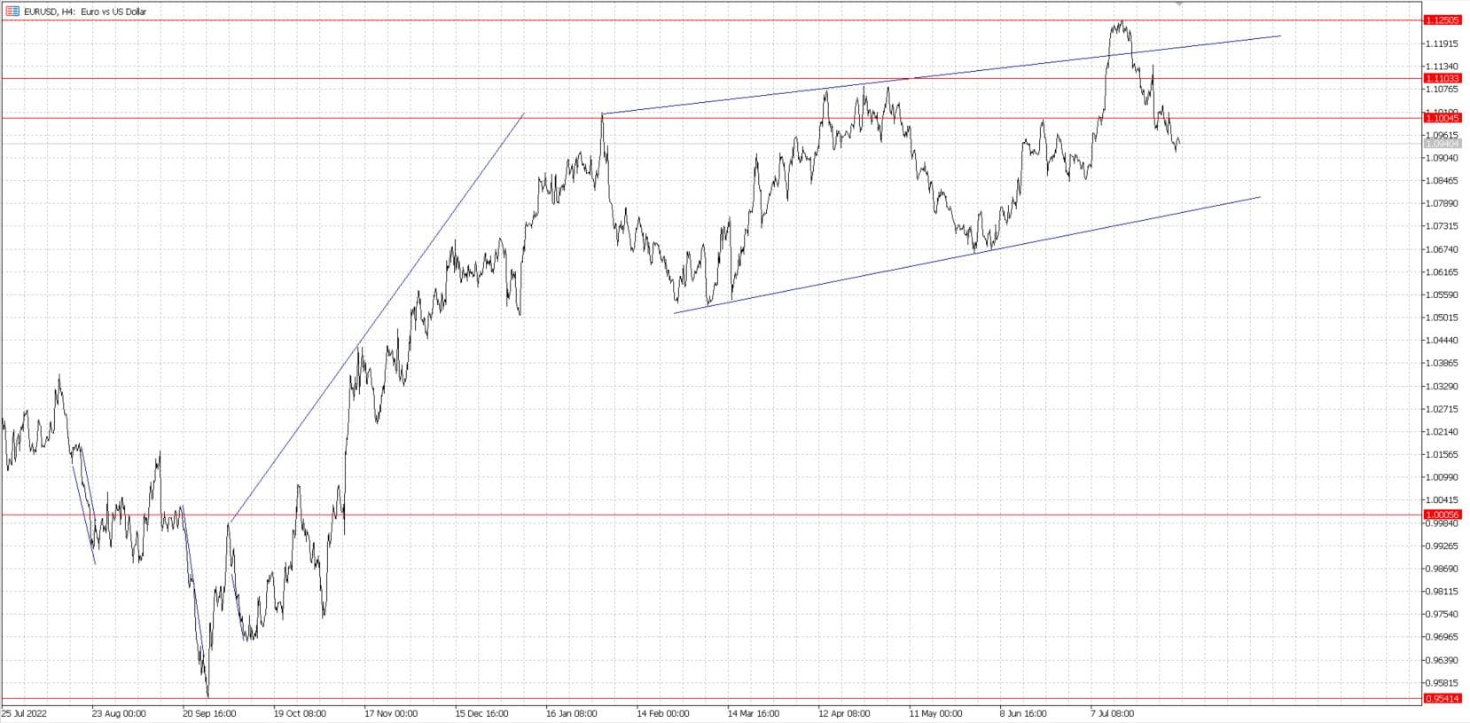This screenshot has width=1470, height=723.
Task: Click the 17 Nov 00:00 time axis label
Action: [x=390, y=713]
